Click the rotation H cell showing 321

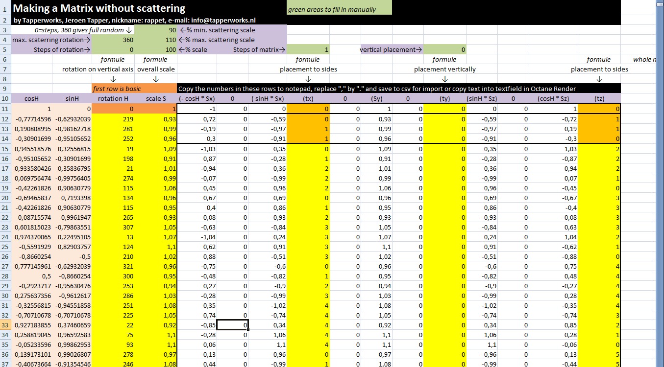113,266
